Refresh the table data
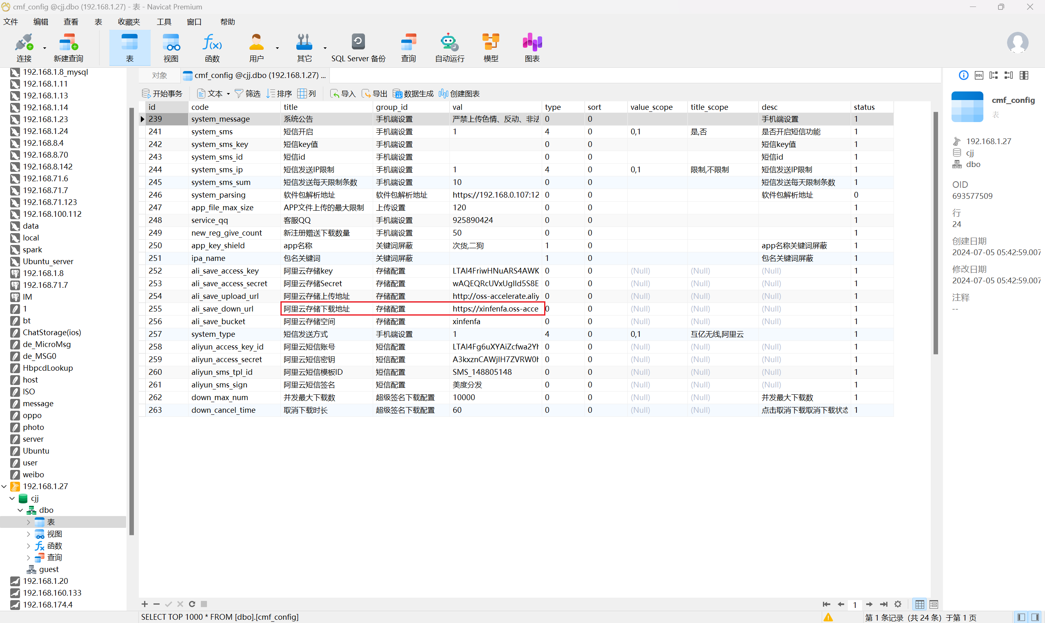Viewport: 1045px width, 623px height. 192,604
